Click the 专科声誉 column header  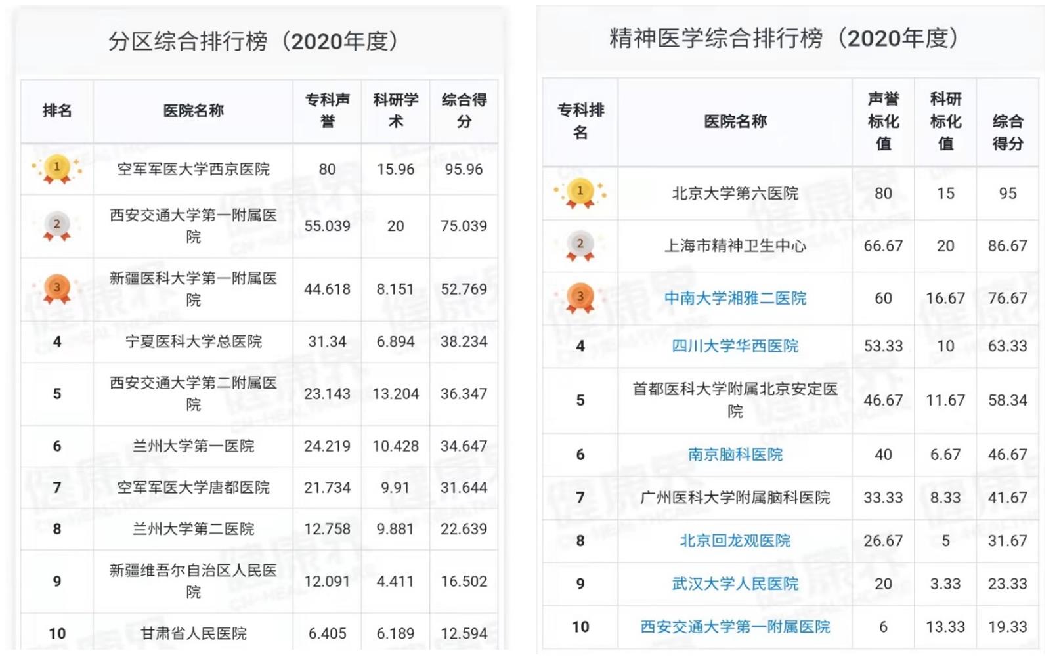click(328, 111)
